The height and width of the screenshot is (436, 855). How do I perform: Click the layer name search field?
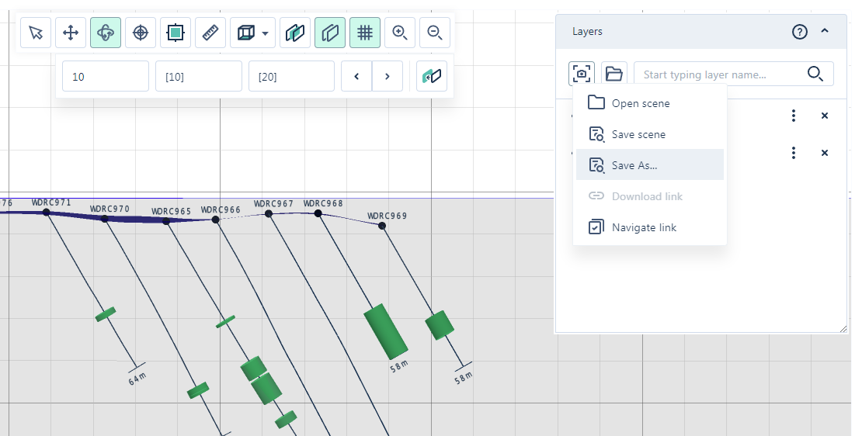point(720,74)
